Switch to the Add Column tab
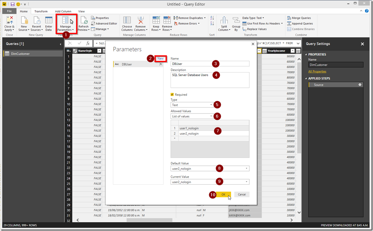 [63, 11]
